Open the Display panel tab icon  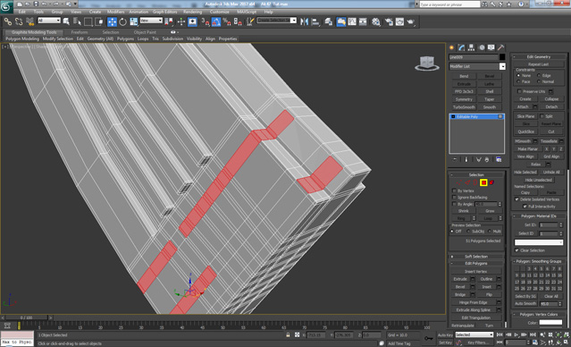click(491, 47)
